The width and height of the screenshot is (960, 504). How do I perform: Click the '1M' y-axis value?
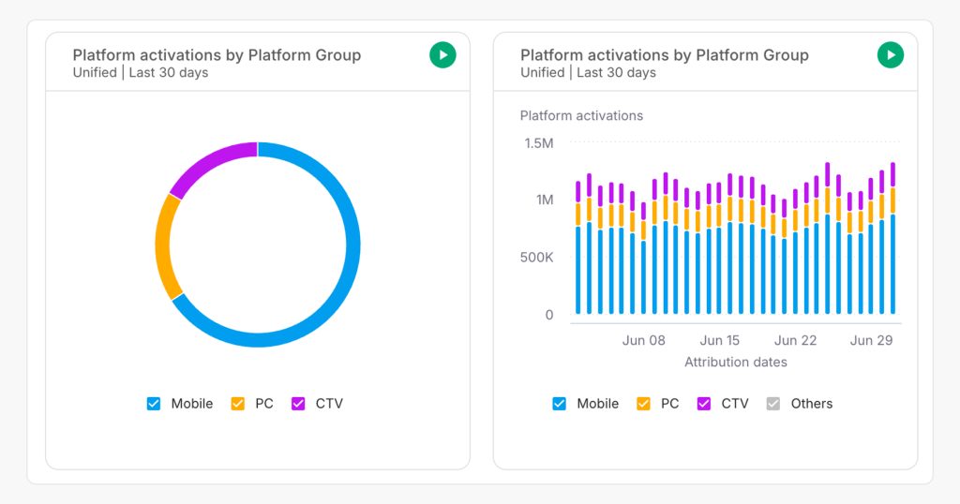pyautogui.click(x=545, y=200)
